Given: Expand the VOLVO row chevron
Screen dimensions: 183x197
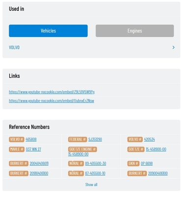Looking at the screenshot, I should [x=174, y=47].
